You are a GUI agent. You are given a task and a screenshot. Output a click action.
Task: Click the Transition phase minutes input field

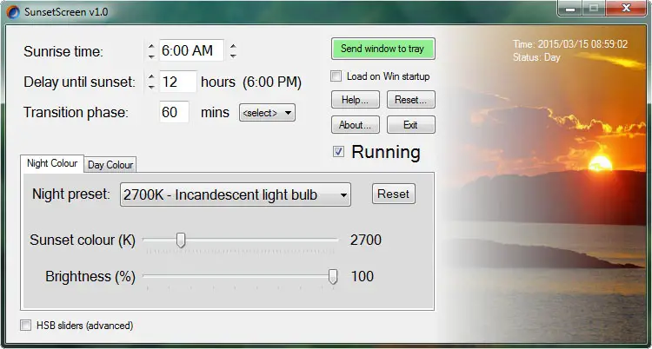coord(174,112)
